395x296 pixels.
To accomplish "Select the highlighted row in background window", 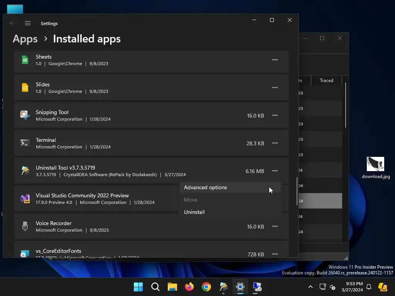I will pos(320,201).
